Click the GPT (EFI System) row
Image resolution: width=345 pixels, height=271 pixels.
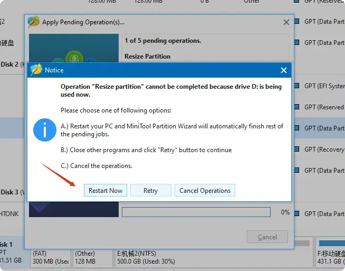pyautogui.click(x=320, y=86)
